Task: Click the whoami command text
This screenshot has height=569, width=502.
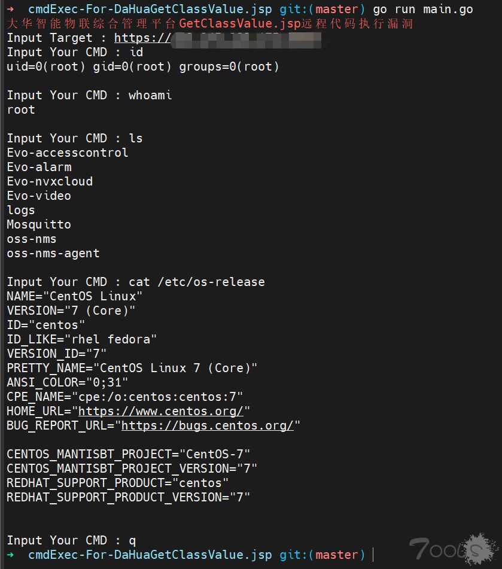Action: point(150,96)
